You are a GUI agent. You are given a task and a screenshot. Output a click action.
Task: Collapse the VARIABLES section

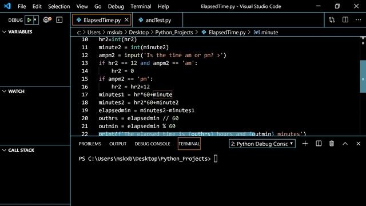point(5,32)
